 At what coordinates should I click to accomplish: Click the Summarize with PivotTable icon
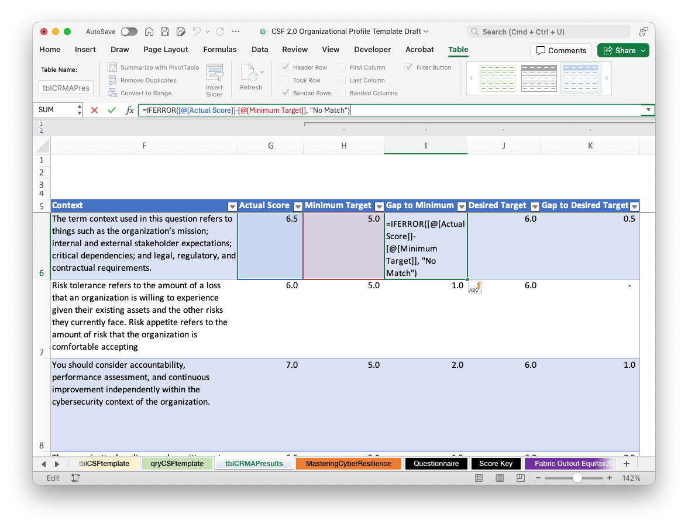tap(112, 67)
